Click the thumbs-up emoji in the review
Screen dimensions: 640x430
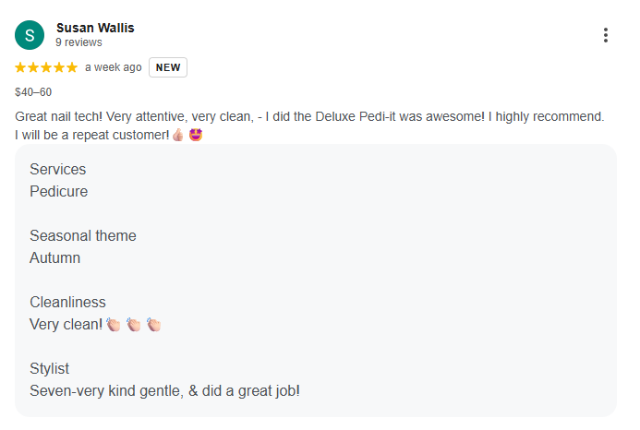178,135
